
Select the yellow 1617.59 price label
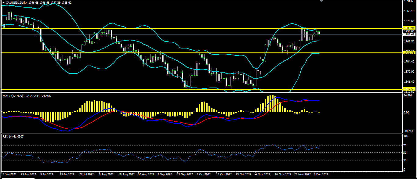[409, 89]
